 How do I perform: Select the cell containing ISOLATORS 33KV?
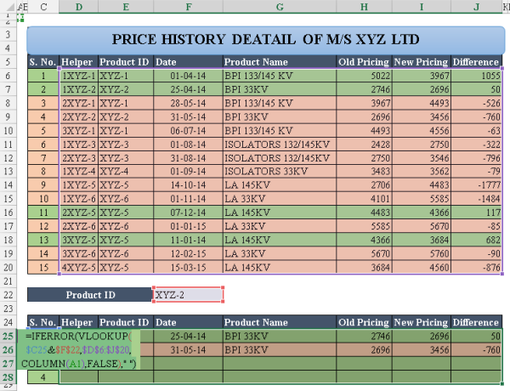coord(278,172)
